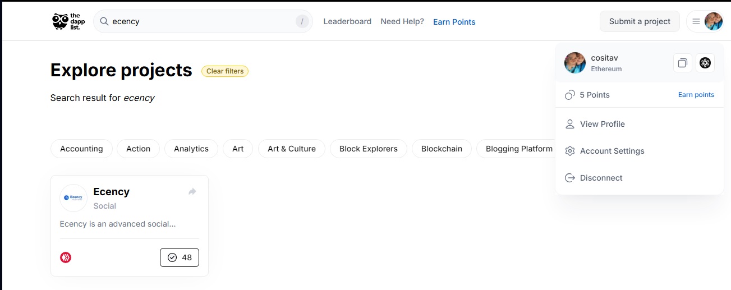Click the Earn points link in dropdown
Viewport: 731px width, 290px height.
696,95
